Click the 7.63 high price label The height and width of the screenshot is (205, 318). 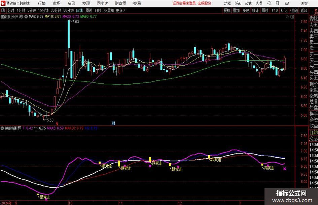75,22
